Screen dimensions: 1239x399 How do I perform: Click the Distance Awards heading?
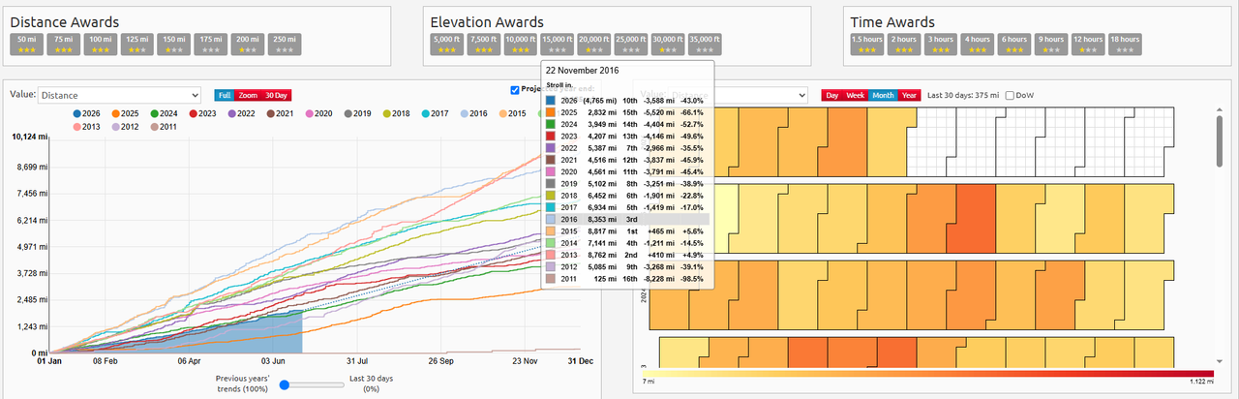click(65, 21)
